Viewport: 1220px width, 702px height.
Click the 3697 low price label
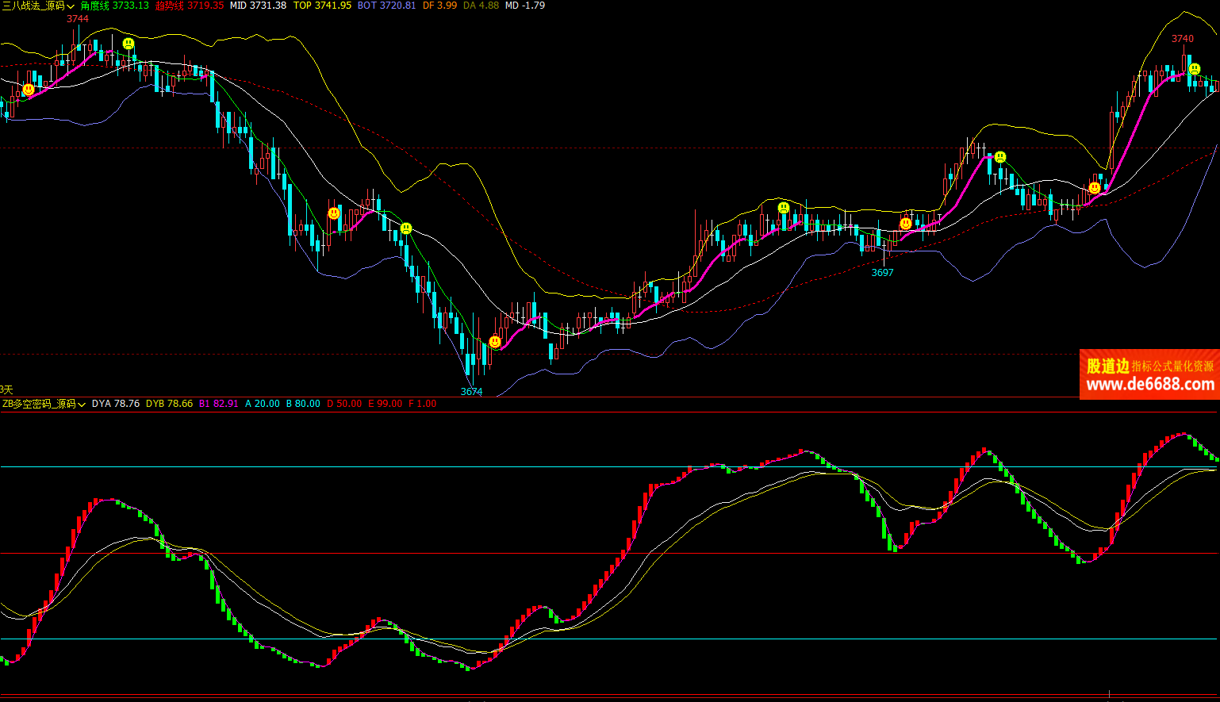point(883,273)
